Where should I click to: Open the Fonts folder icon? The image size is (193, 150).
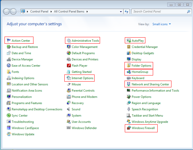coord(9,72)
